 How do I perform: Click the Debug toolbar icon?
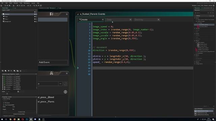point(18,6)
